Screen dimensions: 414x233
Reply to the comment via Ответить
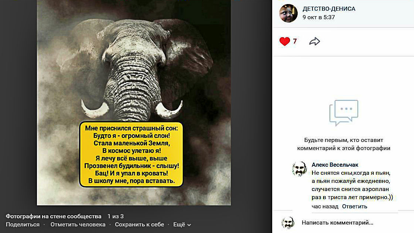[x=355, y=206]
